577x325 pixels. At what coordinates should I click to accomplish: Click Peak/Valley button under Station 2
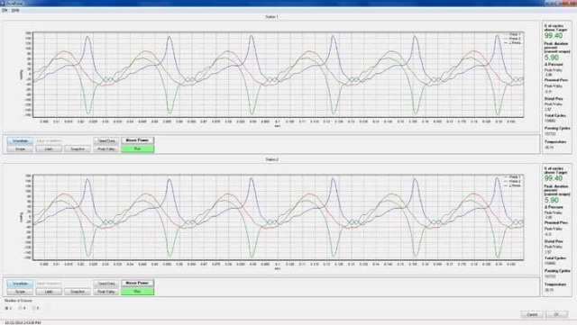coord(106,292)
